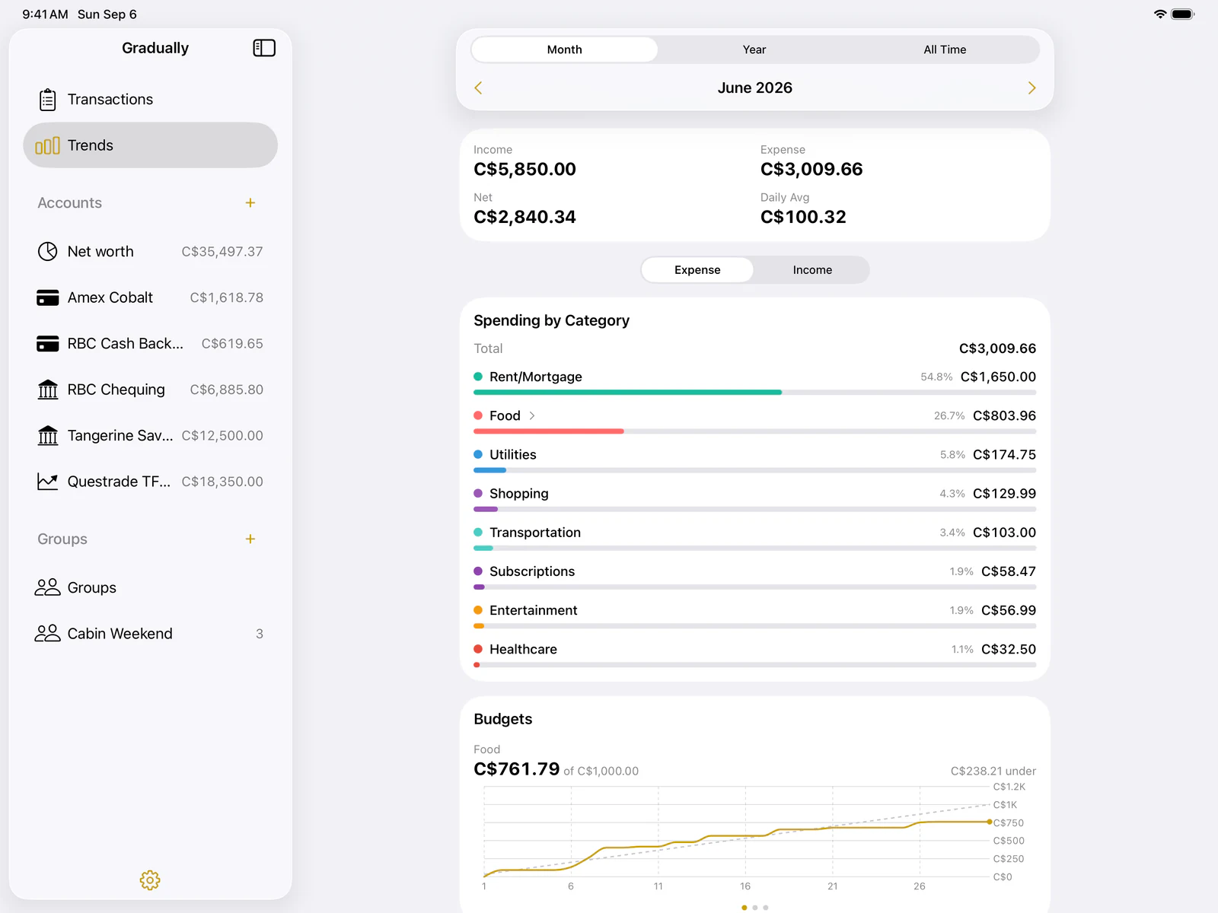Viewport: 1218px width, 913px height.
Task: Go to previous month arrow
Action: click(478, 88)
